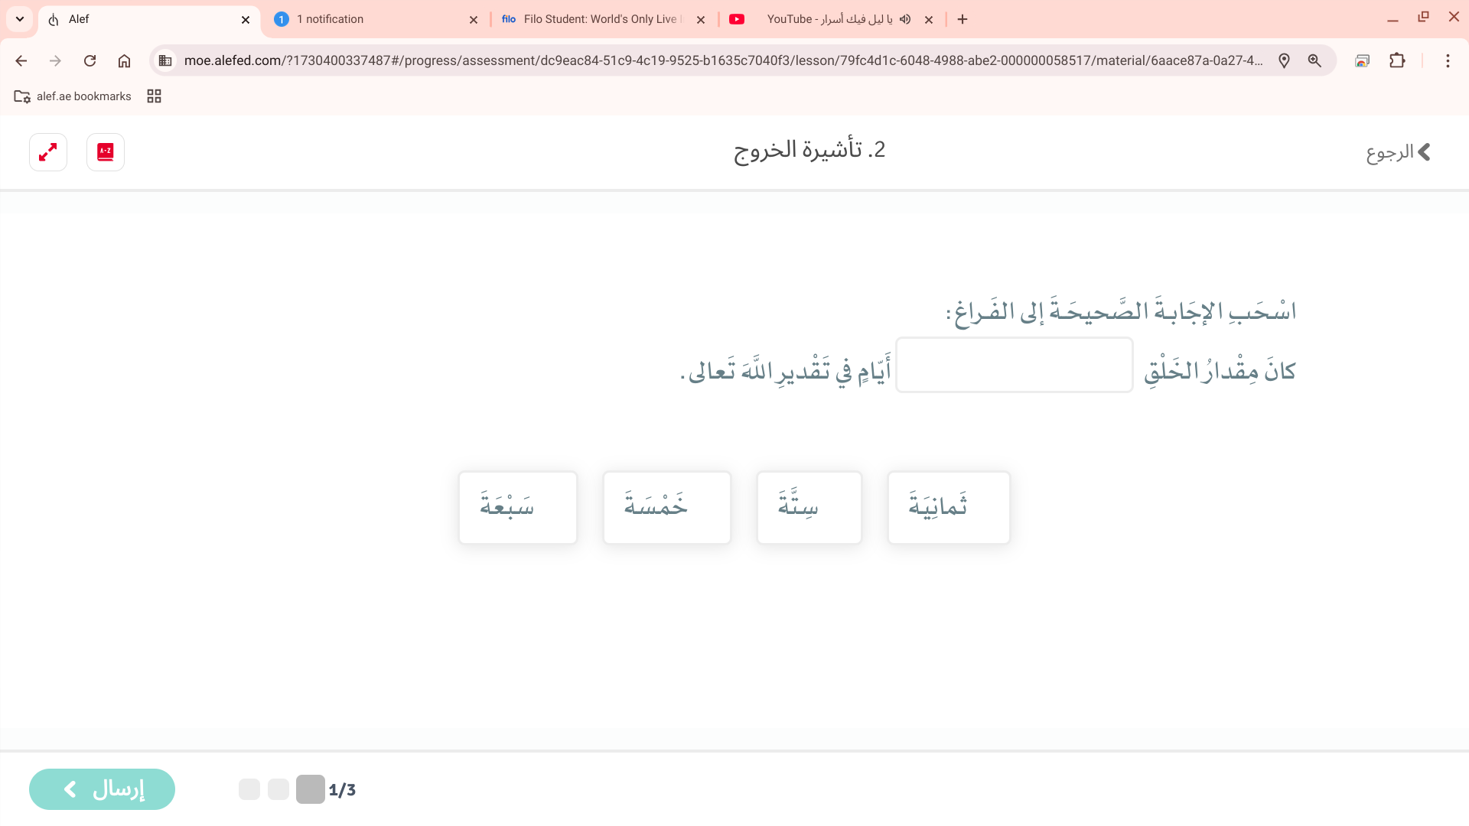
Task: Open the alef.ae bookmarks folder
Action: click(73, 96)
